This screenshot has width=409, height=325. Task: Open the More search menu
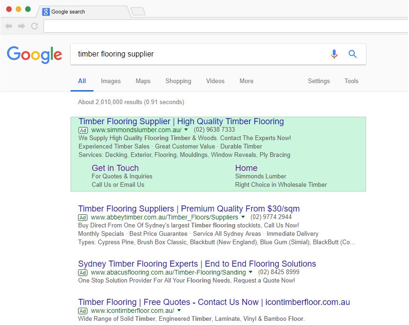[x=246, y=81]
